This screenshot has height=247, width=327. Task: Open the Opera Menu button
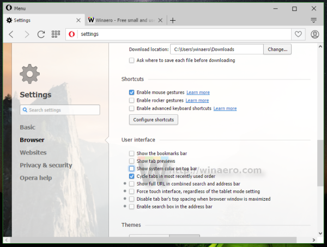16,8
